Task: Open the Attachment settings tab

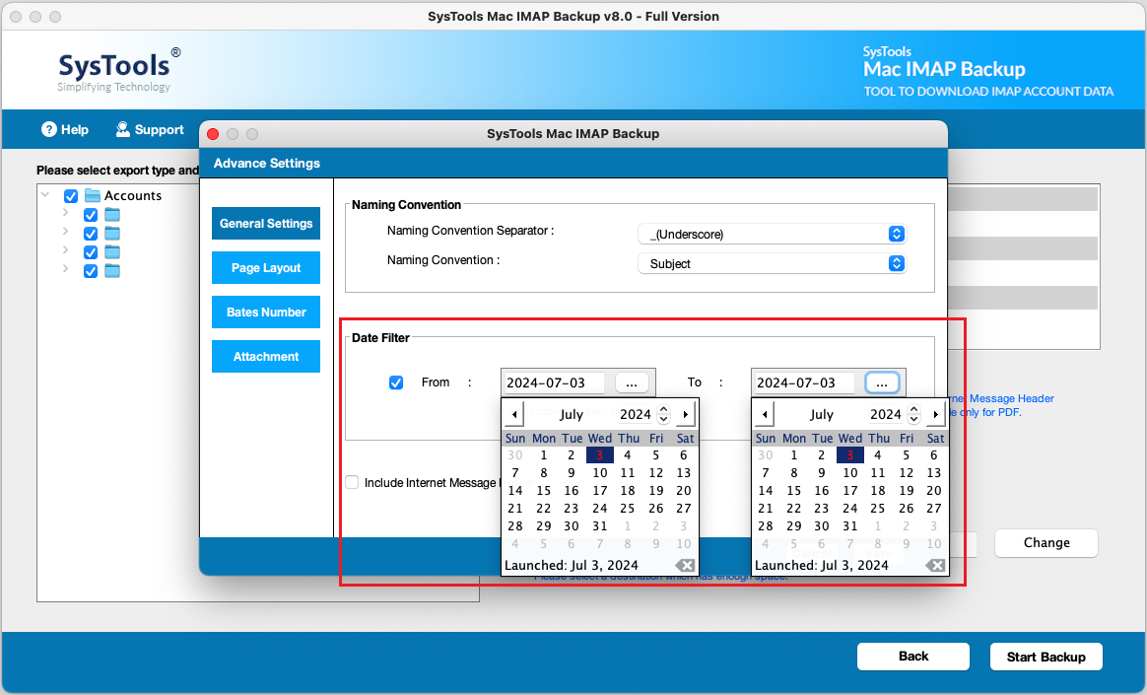Action: coord(265,356)
